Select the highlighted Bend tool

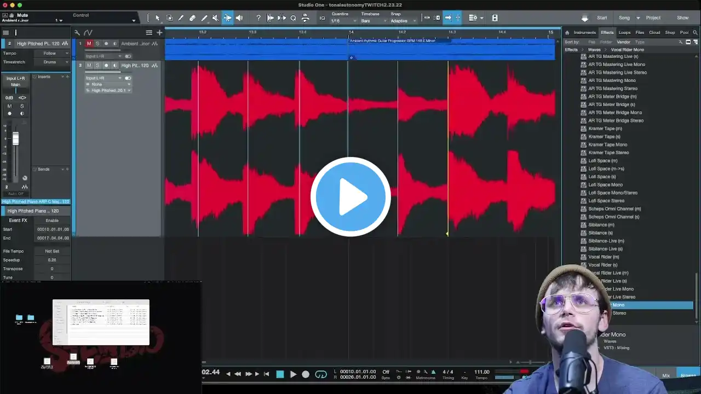(x=227, y=18)
